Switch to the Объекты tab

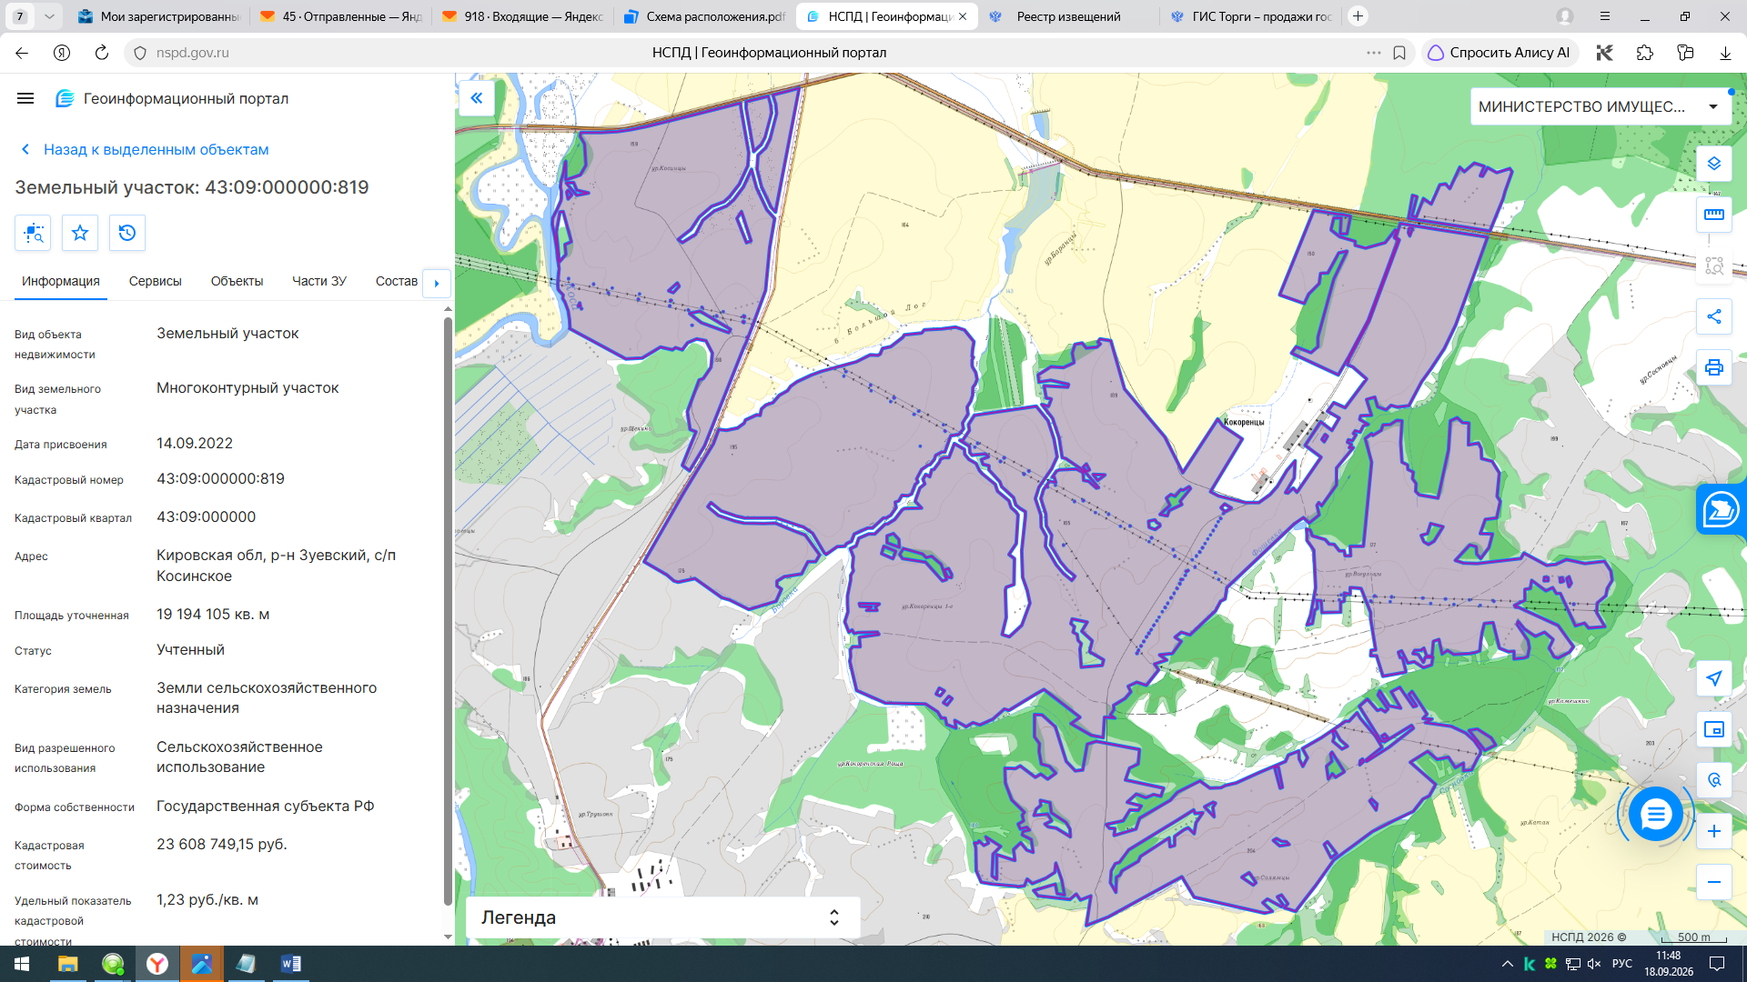pyautogui.click(x=237, y=281)
